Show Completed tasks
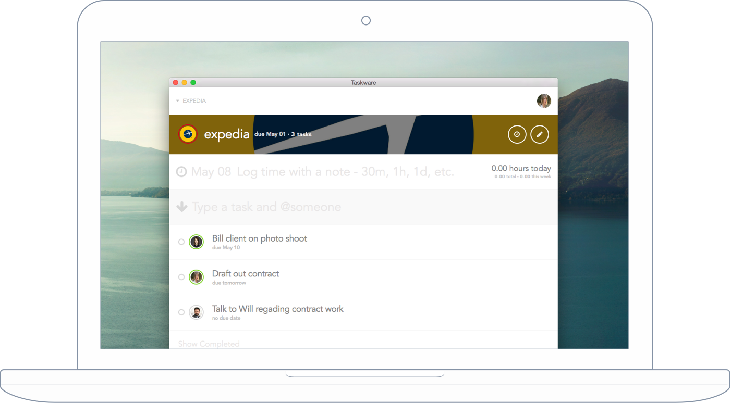Viewport: 731px width, 404px height. (209, 344)
